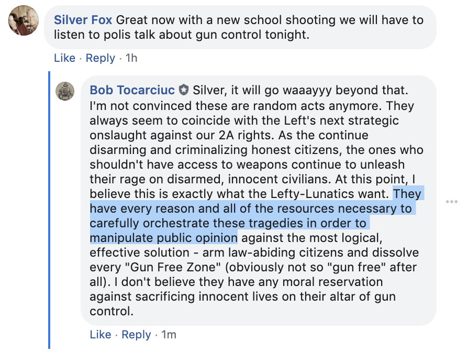468x352 pixels.
Task: Reply to Bob Tocarciuc's comment
Action: coord(136,334)
